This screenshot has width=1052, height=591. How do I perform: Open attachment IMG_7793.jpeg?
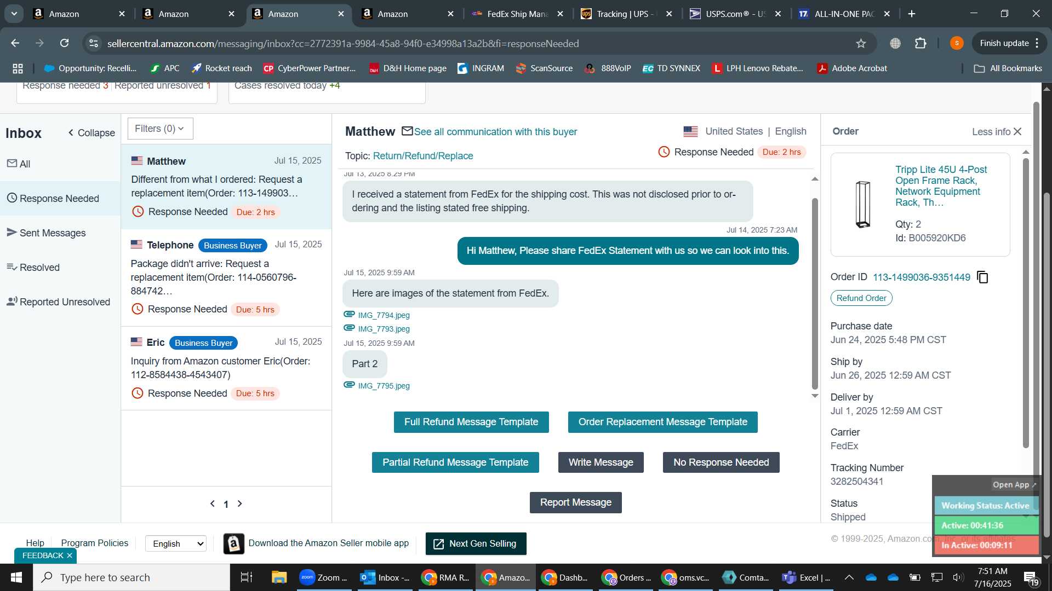(x=384, y=329)
